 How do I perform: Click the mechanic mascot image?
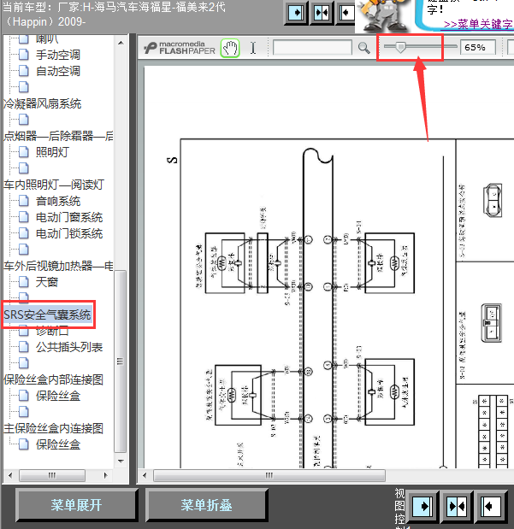coord(382,16)
